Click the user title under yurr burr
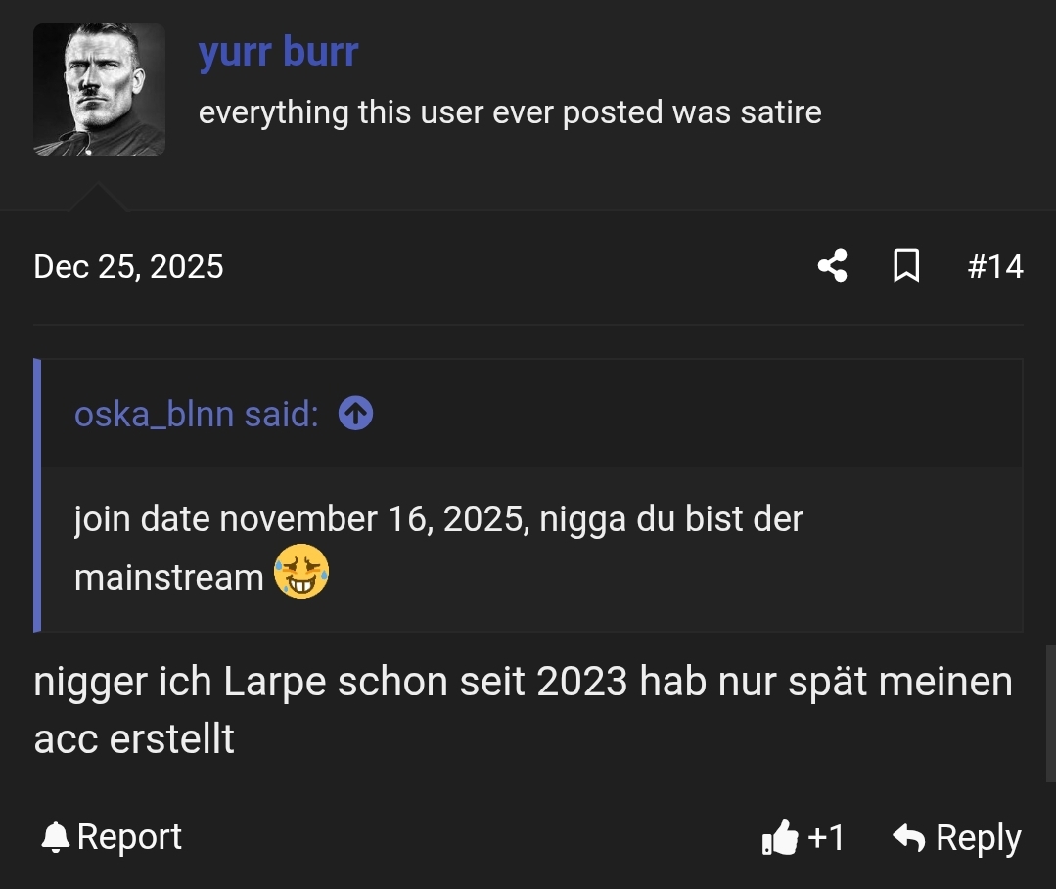Image resolution: width=1056 pixels, height=889 pixels. [x=510, y=112]
